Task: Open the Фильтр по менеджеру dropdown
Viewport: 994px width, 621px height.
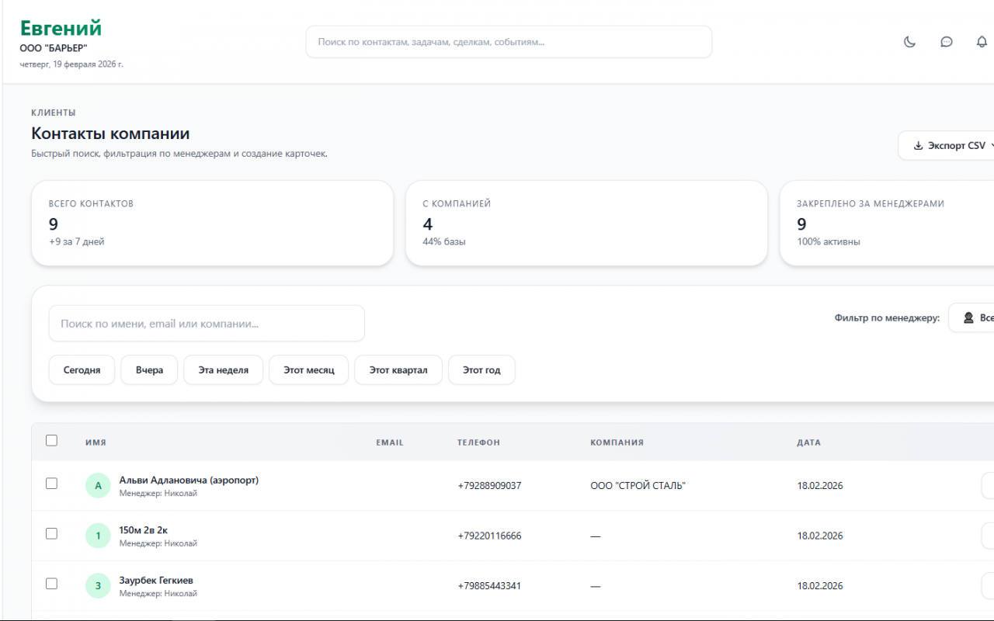Action: click(971, 317)
